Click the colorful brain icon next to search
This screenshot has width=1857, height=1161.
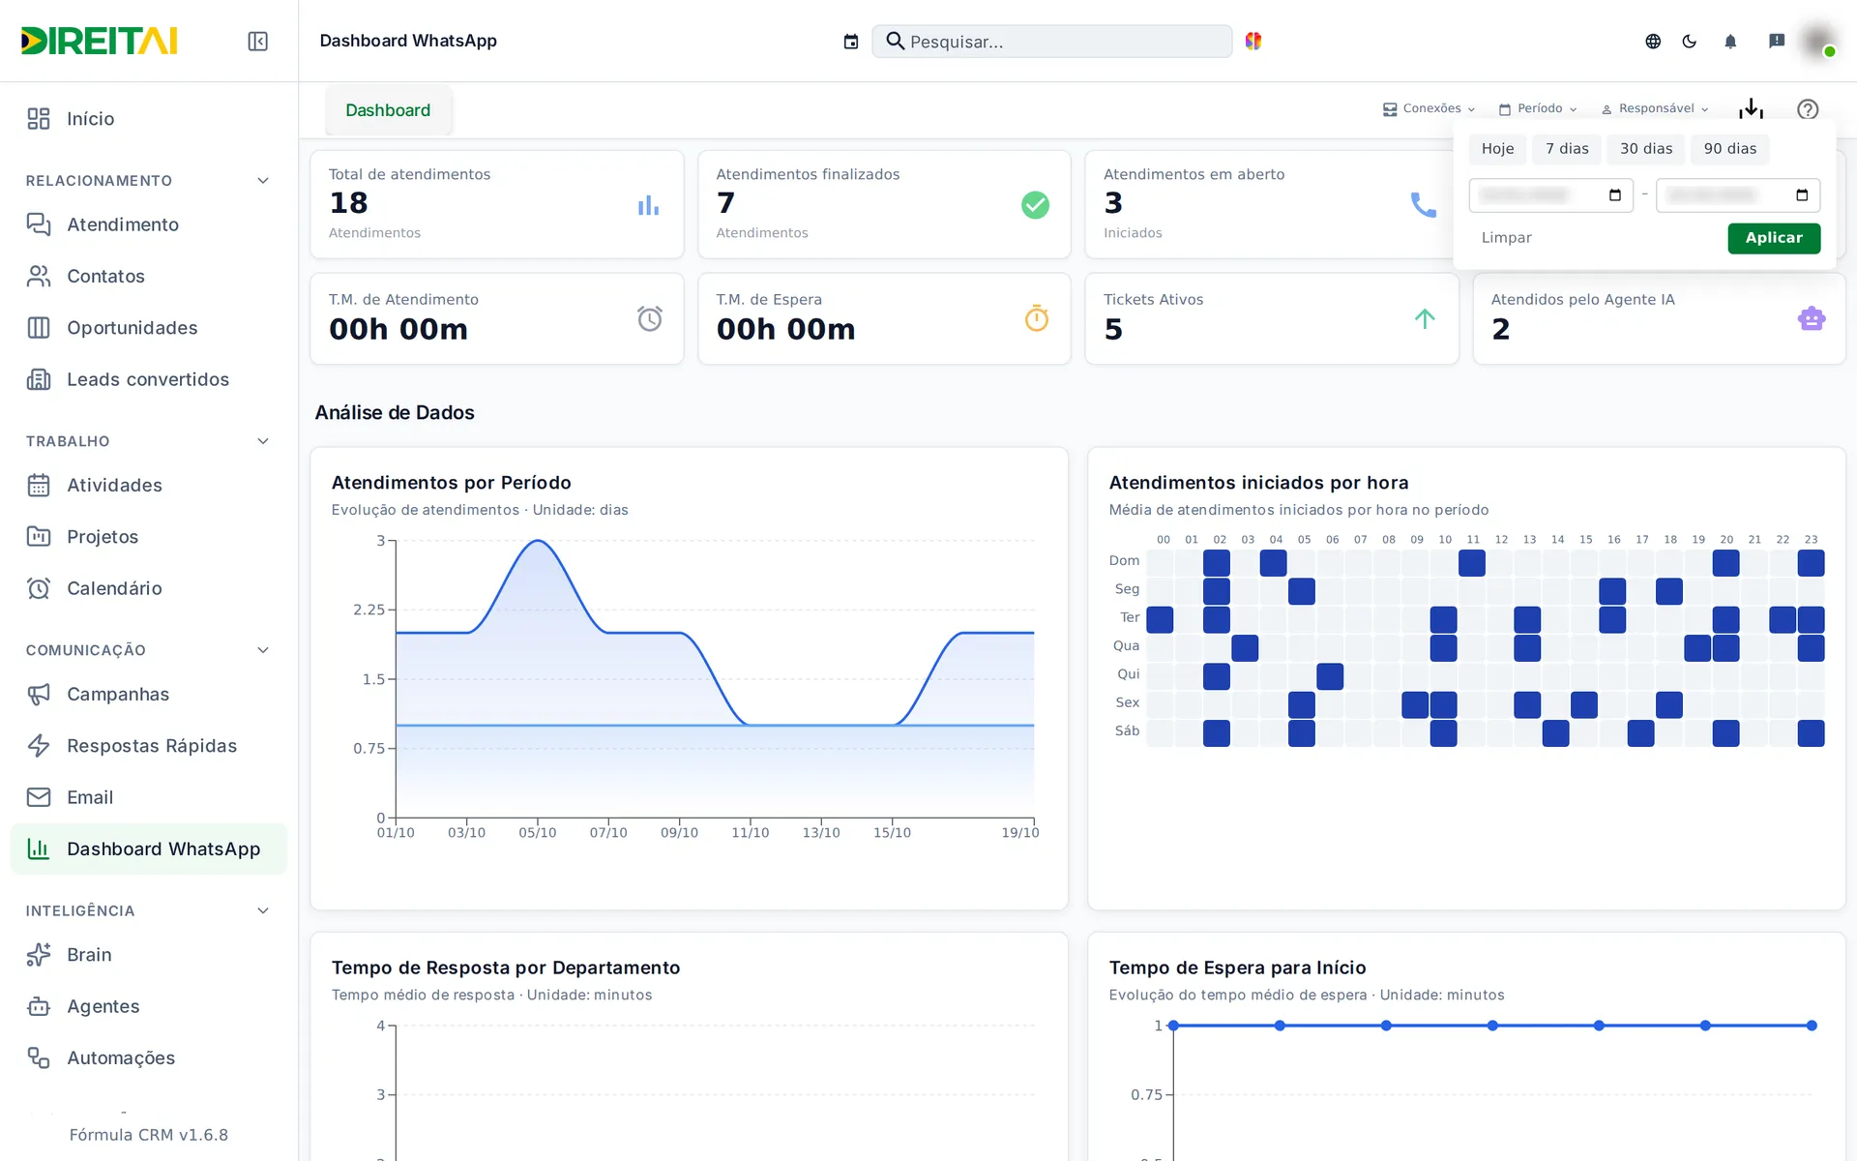point(1253,41)
